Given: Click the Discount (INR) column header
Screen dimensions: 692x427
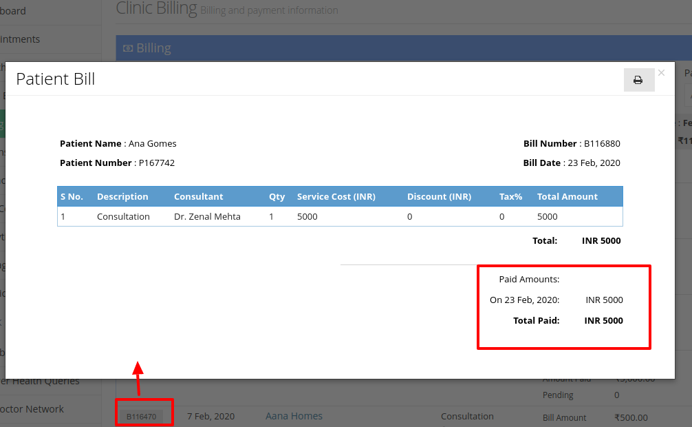Looking at the screenshot, I should (x=439, y=197).
